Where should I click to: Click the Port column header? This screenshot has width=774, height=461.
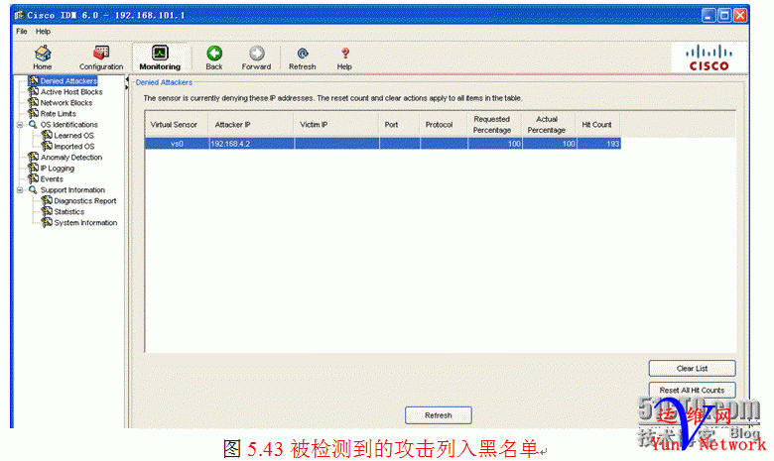pyautogui.click(x=399, y=125)
